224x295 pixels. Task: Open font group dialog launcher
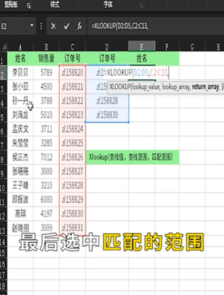click(141, 6)
